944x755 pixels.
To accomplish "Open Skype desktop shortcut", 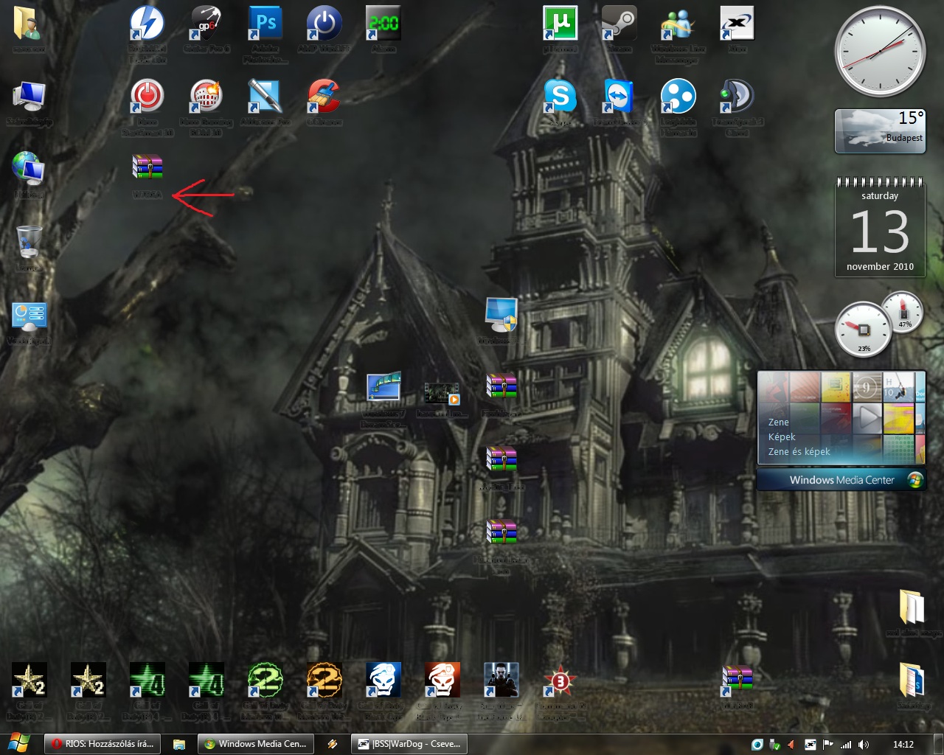I will [x=560, y=96].
